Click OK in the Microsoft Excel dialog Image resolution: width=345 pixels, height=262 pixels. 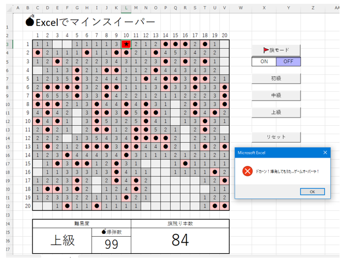tap(312, 192)
